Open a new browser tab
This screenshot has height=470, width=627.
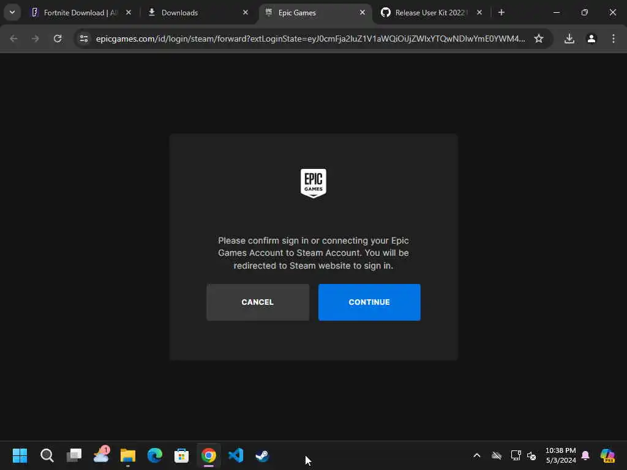(x=501, y=13)
